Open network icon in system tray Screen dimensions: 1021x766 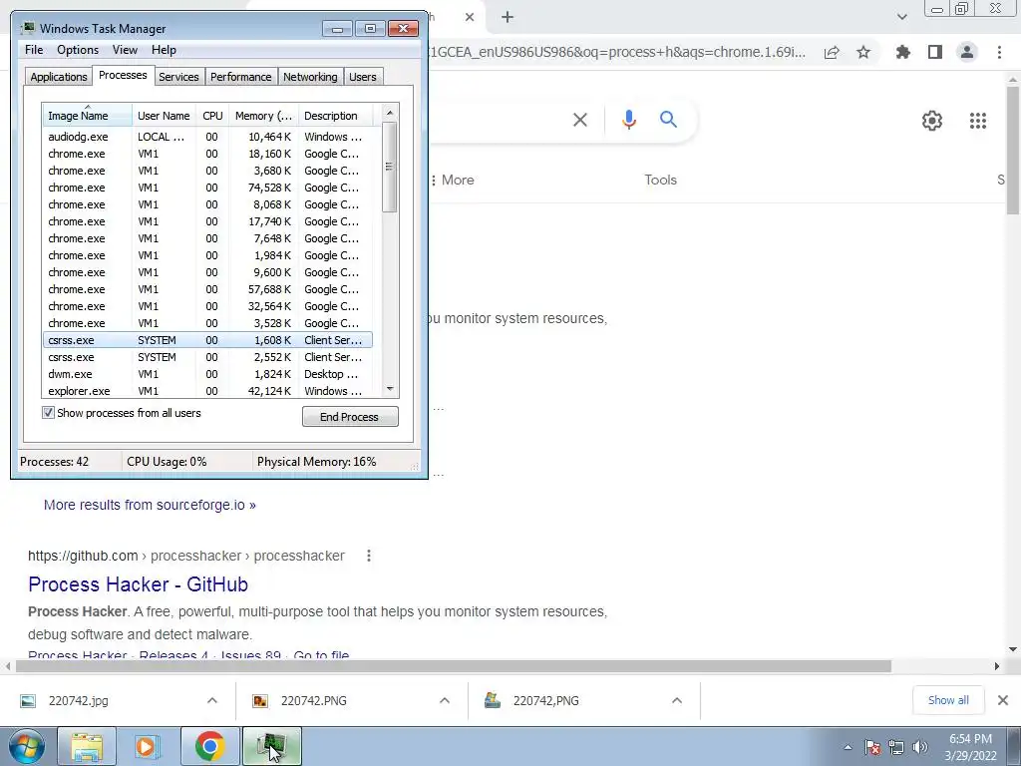[896, 747]
